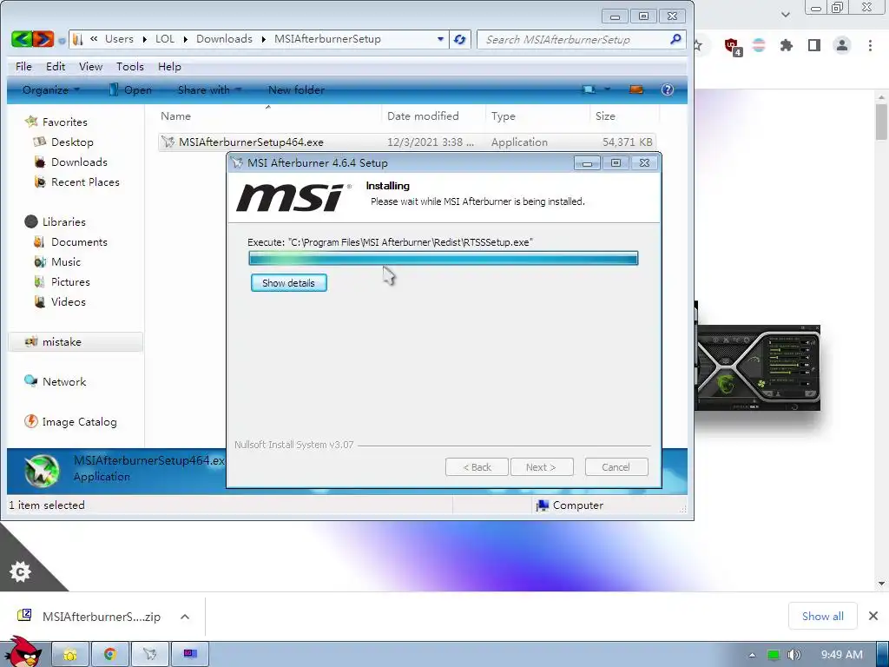Open the Angry Birds start button
Viewport: 889px width, 667px height.
[x=23, y=651]
